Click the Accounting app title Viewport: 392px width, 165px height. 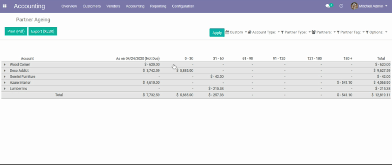point(29,6)
